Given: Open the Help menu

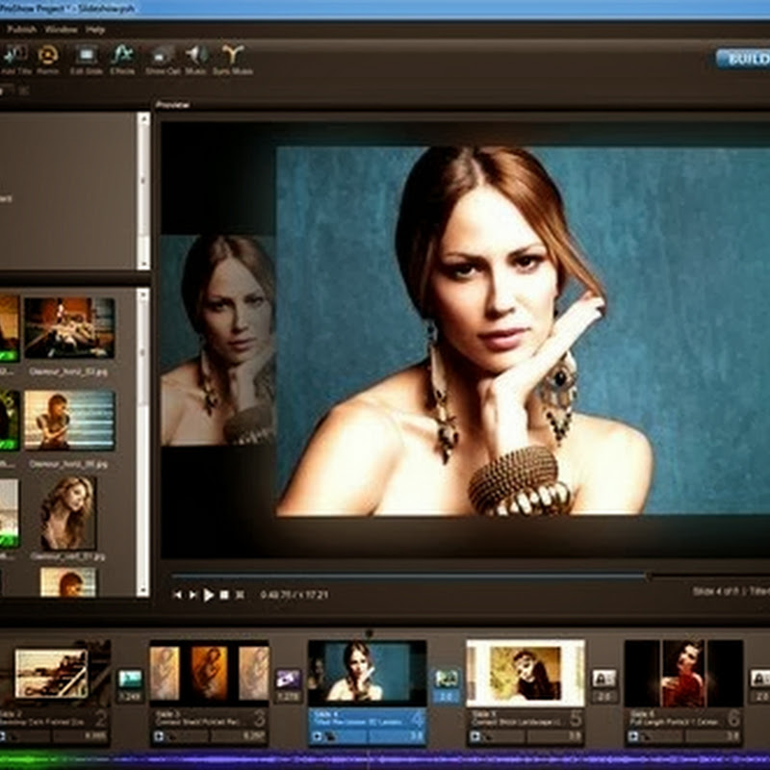Looking at the screenshot, I should (x=95, y=30).
